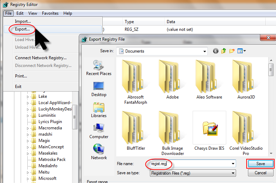
Task: Select the Aurora3D folder
Action: click(246, 80)
